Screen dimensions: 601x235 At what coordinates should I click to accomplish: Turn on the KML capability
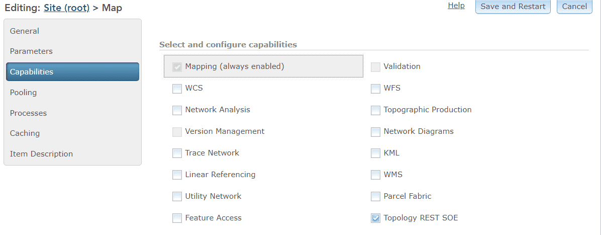click(x=375, y=153)
